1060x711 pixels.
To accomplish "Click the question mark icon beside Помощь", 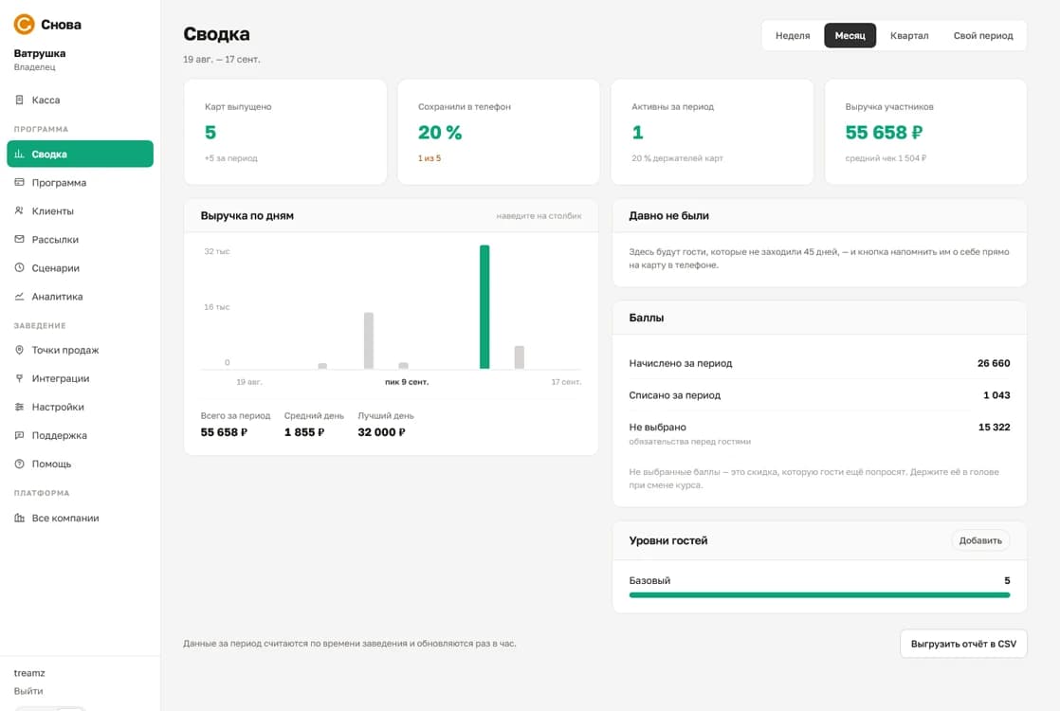I will (19, 464).
